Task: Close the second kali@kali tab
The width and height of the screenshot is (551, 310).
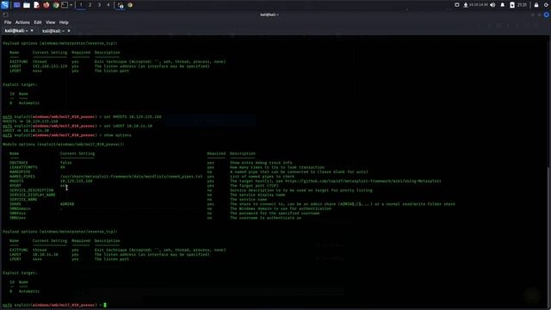Action: click(x=69, y=31)
